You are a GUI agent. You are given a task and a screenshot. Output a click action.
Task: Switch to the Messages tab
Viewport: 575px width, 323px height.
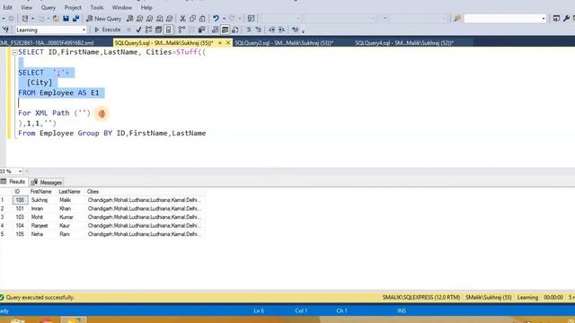47,182
